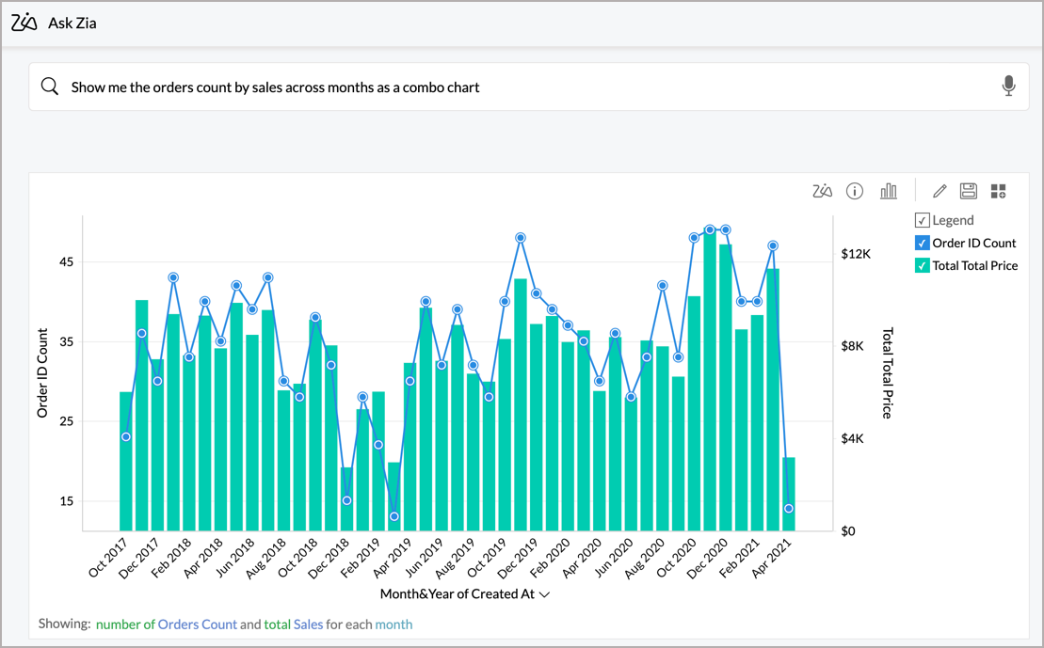Click the 'total' aggregation in the summary
Image resolution: width=1044 pixels, height=648 pixels.
tap(277, 624)
